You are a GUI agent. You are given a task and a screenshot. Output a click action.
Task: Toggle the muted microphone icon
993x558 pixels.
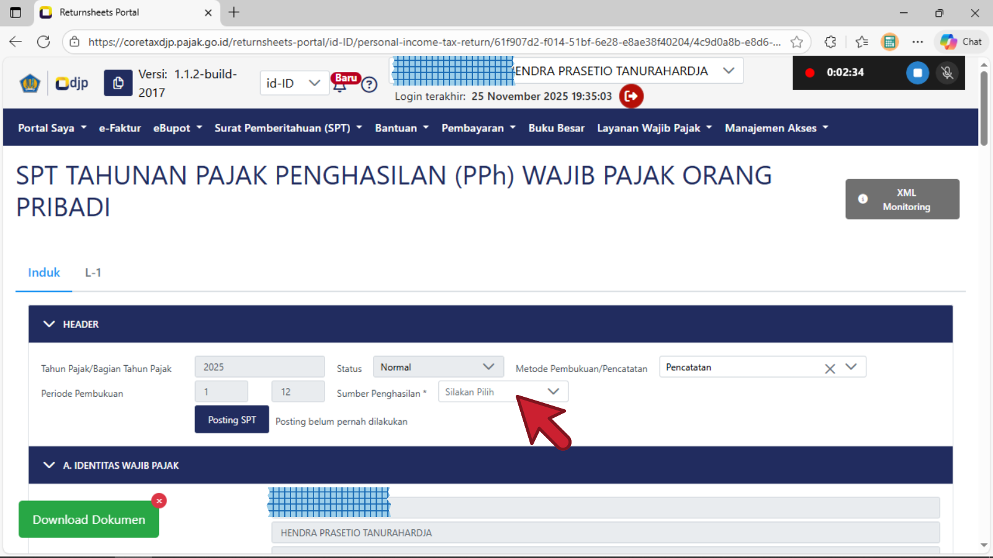[947, 73]
